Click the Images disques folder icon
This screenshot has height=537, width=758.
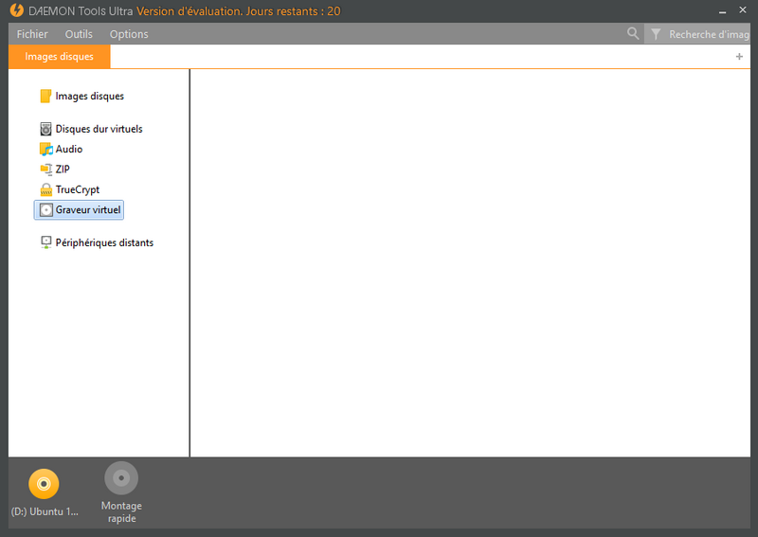pyautogui.click(x=45, y=97)
